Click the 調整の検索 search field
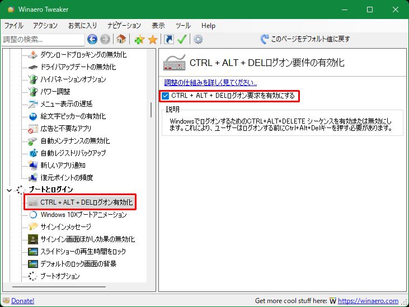The height and width of the screenshot is (307, 409). point(43,39)
